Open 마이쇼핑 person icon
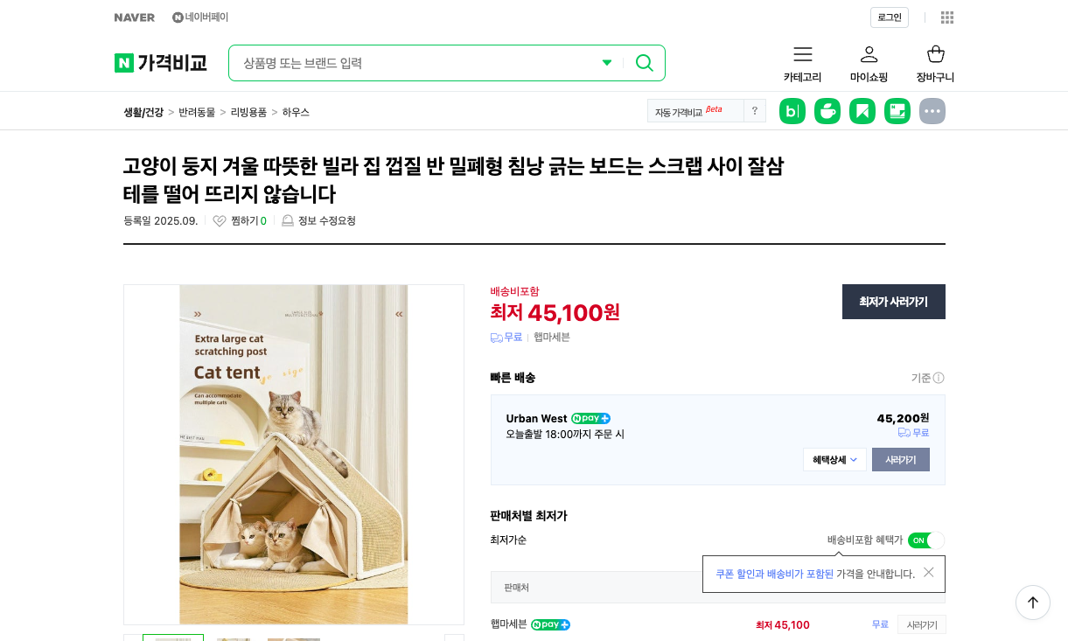1068x641 pixels. pos(869,54)
